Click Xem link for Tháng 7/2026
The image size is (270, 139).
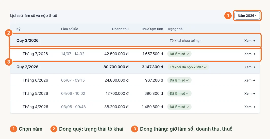(x=250, y=54)
